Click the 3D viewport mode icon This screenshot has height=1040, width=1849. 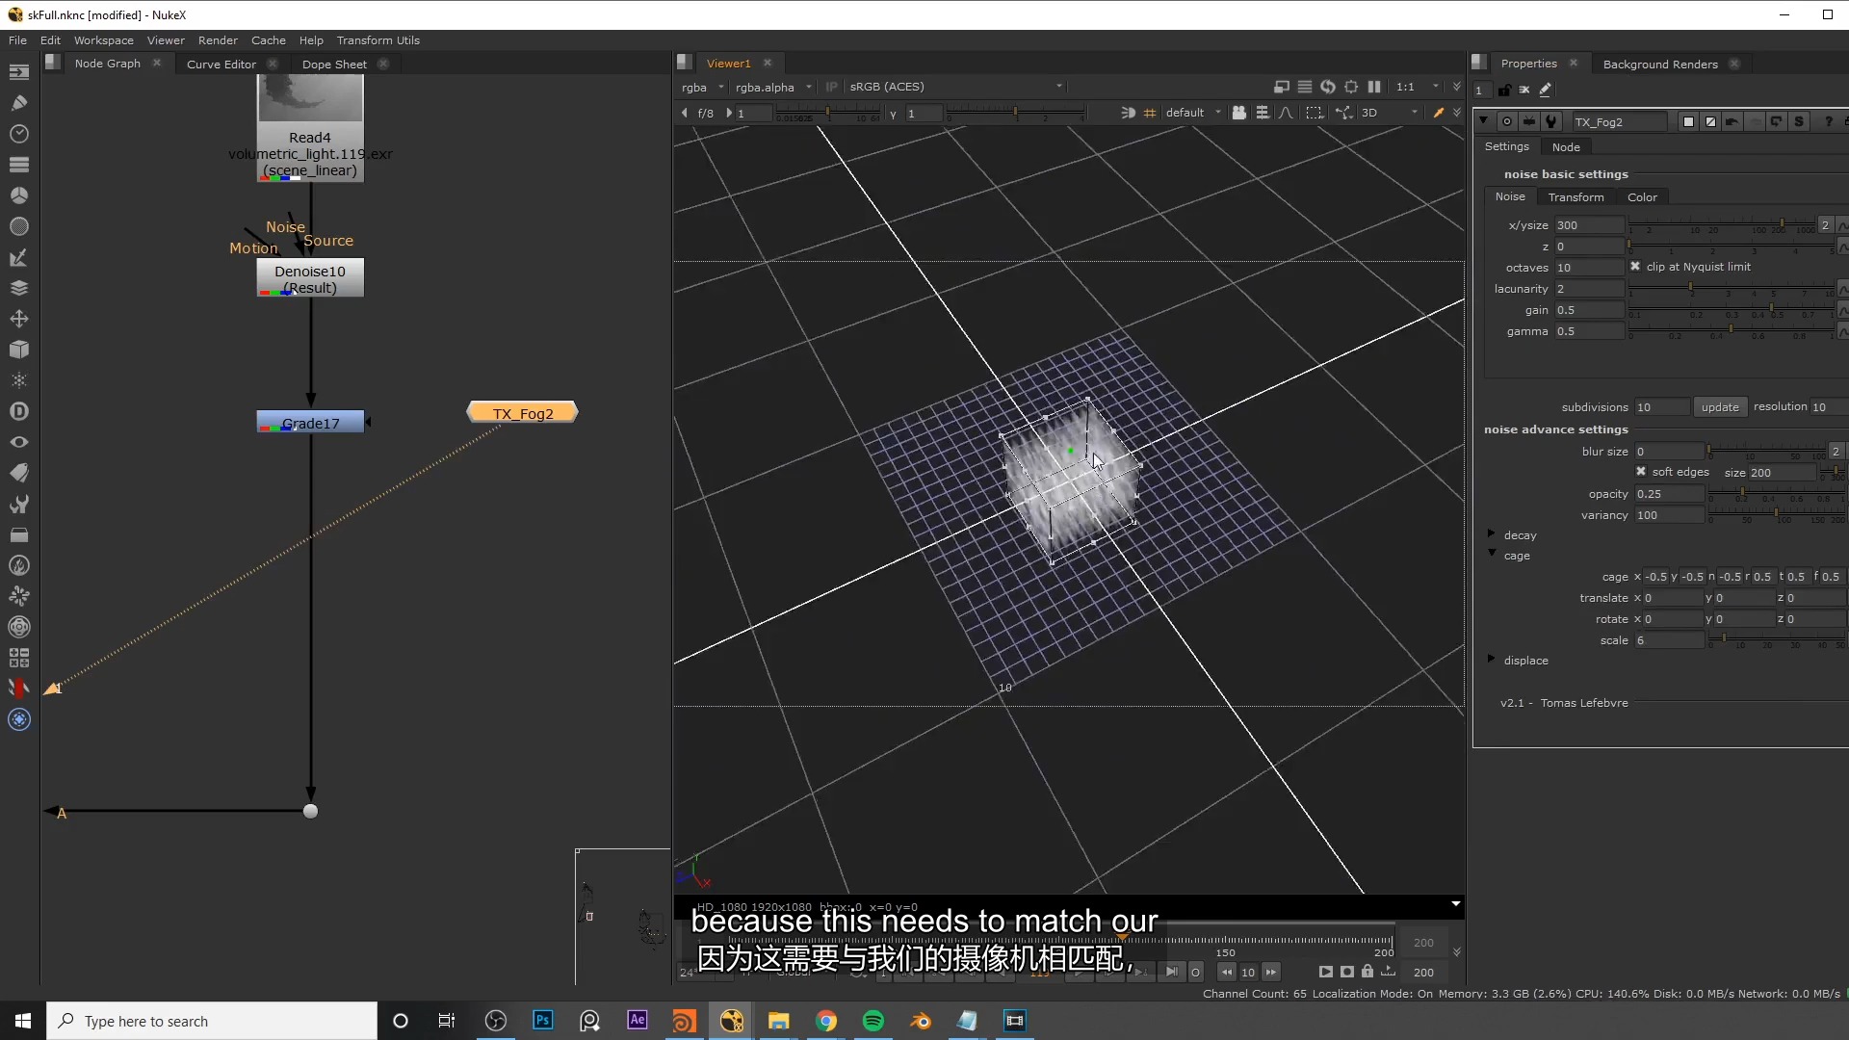tap(1369, 113)
